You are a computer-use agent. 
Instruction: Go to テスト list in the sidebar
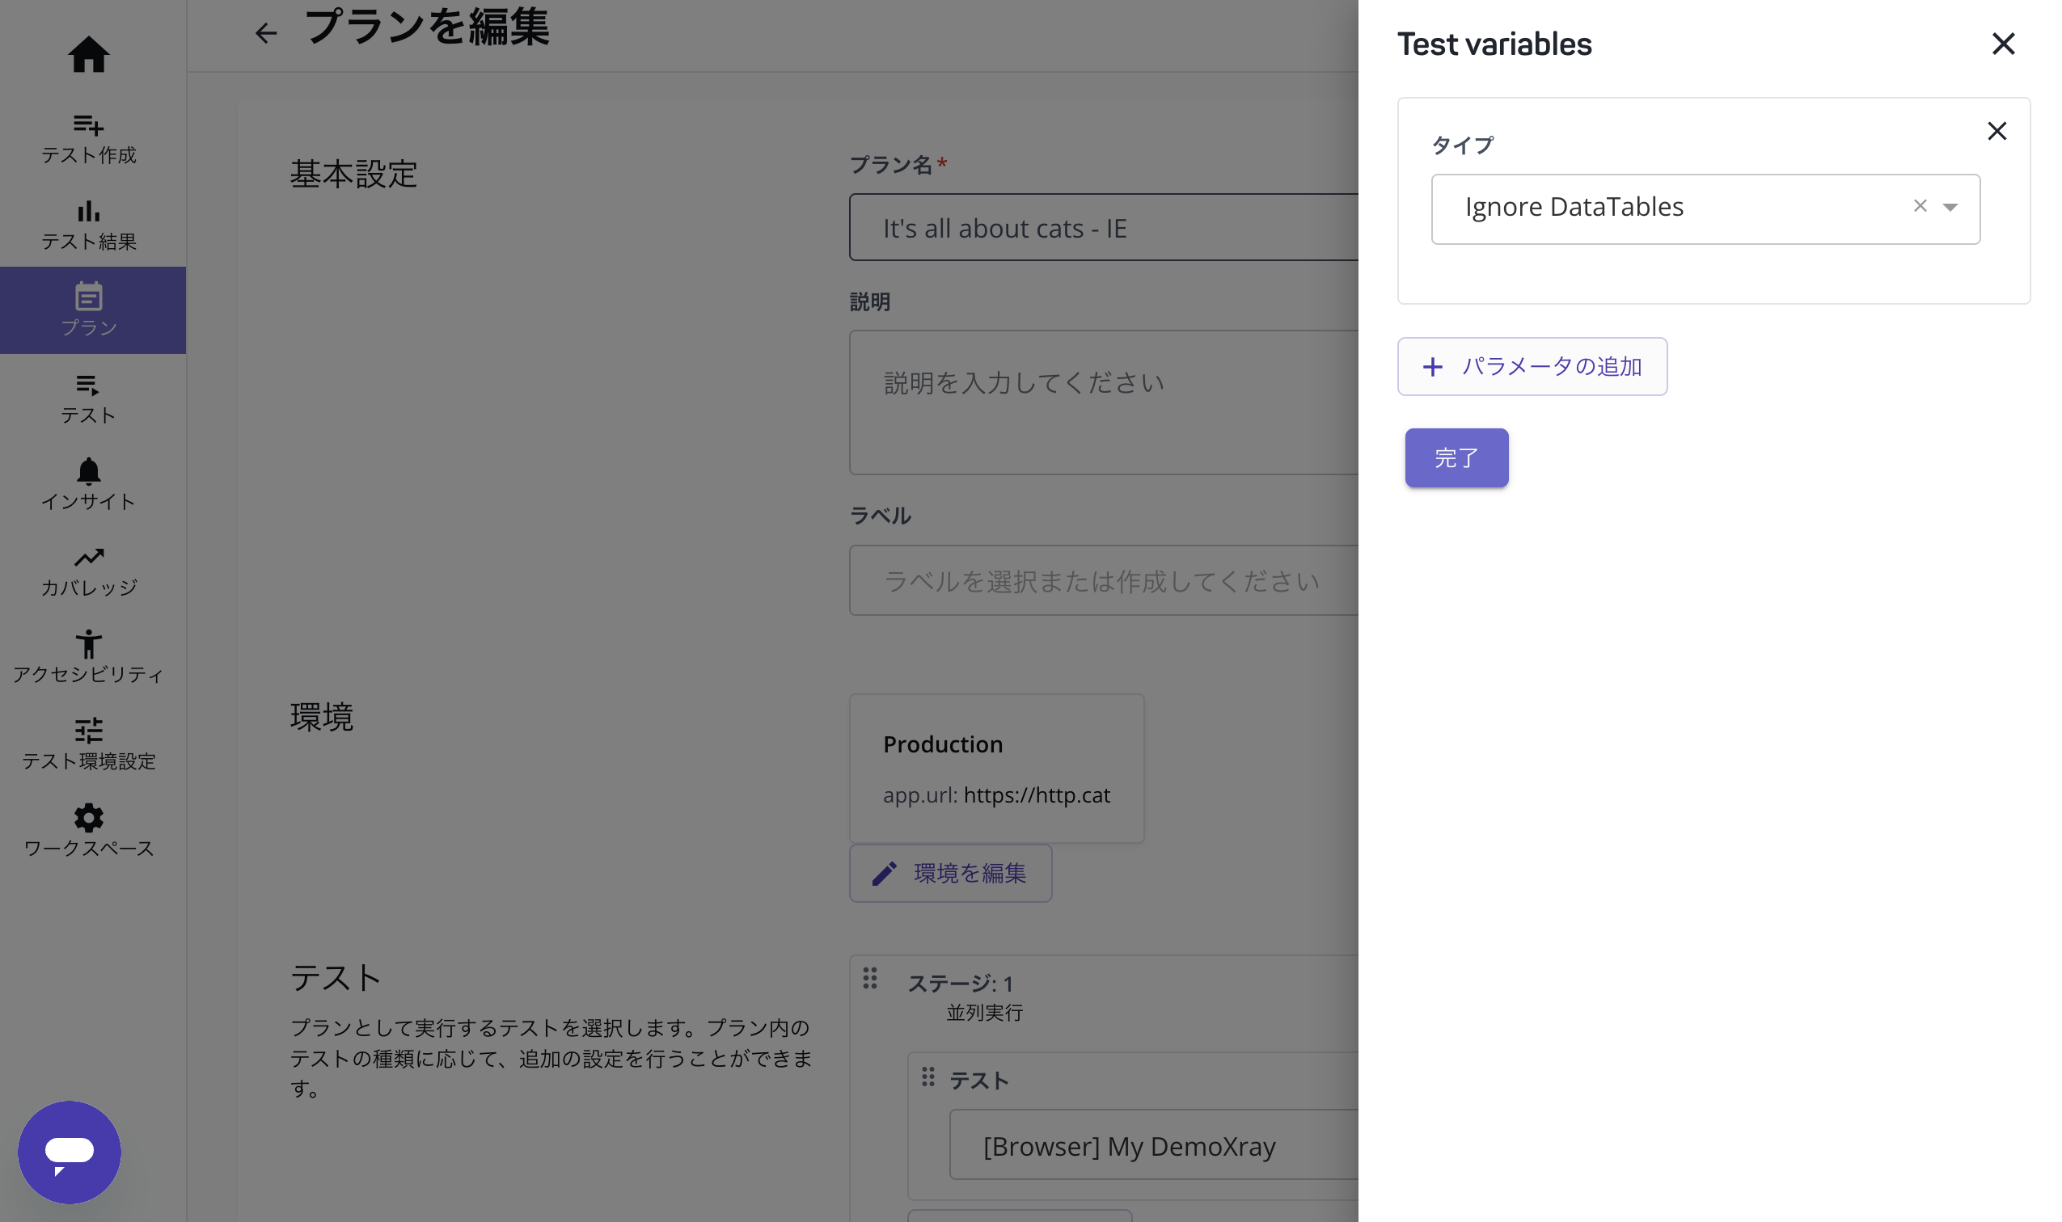pyautogui.click(x=88, y=398)
